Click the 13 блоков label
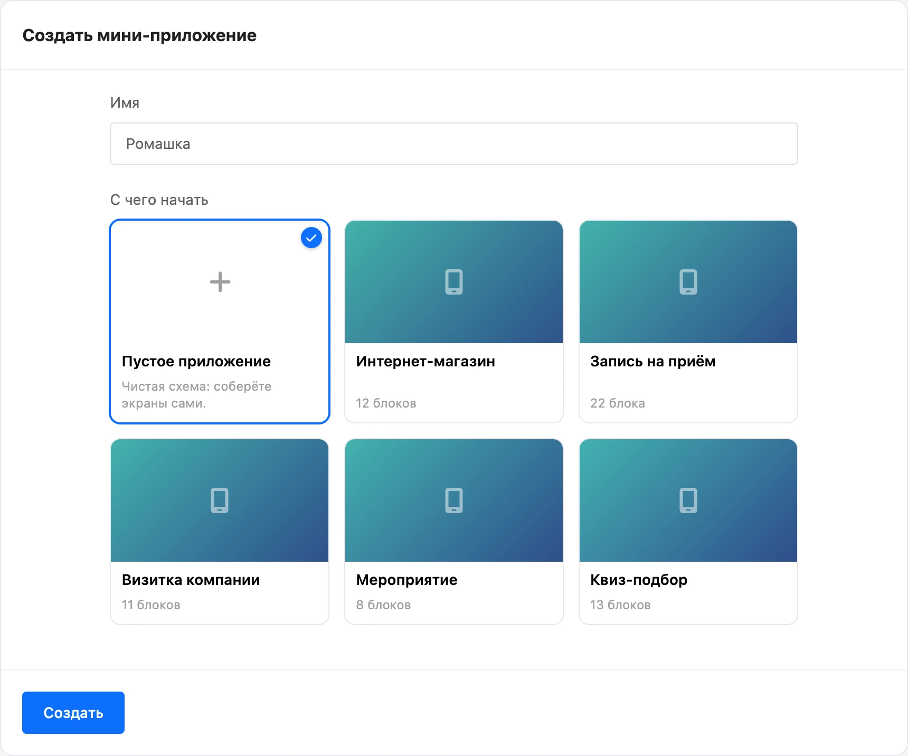The width and height of the screenshot is (908, 756). 620,605
